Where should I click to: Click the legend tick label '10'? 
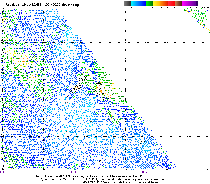point(139,8)
